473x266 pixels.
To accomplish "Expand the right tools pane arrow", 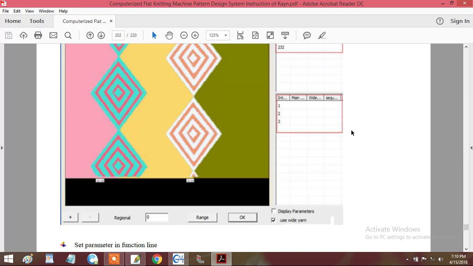I will pos(471,148).
